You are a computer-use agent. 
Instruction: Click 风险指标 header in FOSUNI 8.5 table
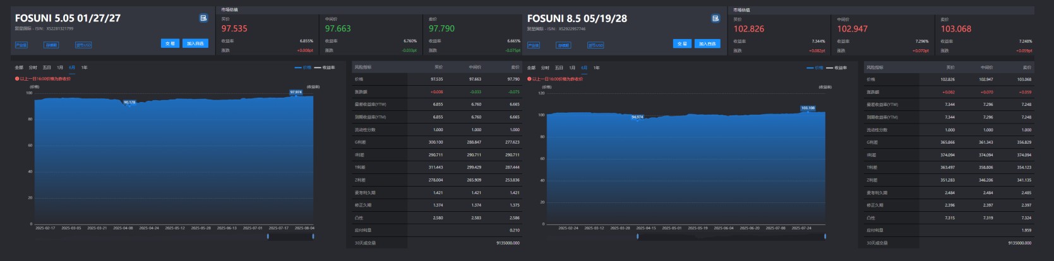pos(875,67)
